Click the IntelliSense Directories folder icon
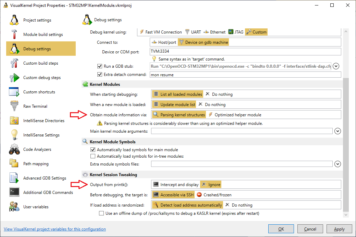356x237 pixels. 14,120
